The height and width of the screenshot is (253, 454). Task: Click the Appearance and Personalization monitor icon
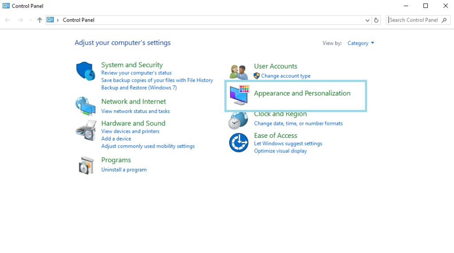(239, 95)
